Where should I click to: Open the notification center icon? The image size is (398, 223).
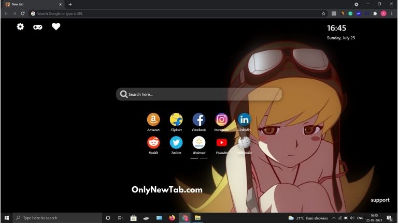pos(389,218)
